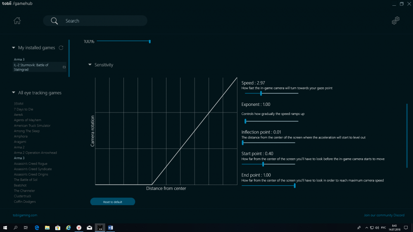Click the installed games list scrollbar

tap(69, 59)
